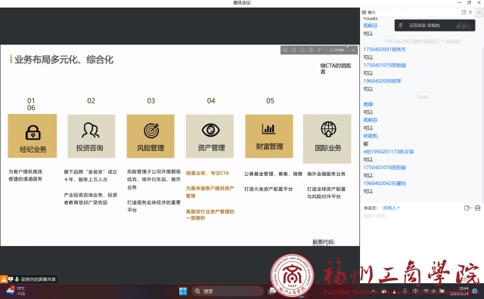Screen dimensions: 484x299
Task: Click the chat bubble icon beside 聊天
Action: (364, 12)
